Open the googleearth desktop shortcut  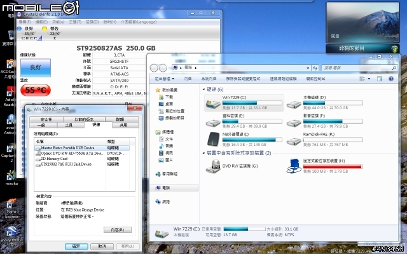[x=11, y=236]
